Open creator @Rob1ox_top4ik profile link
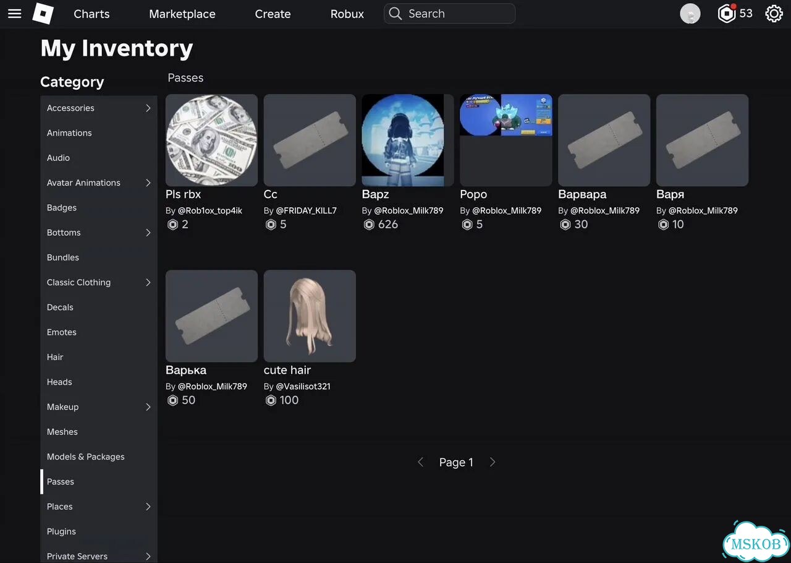This screenshot has width=791, height=563. pos(210,210)
